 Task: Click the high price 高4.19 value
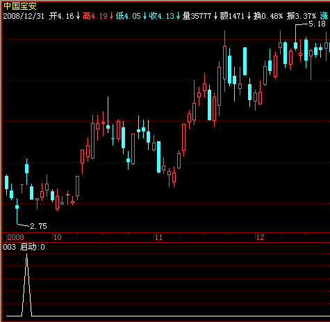click(95, 16)
